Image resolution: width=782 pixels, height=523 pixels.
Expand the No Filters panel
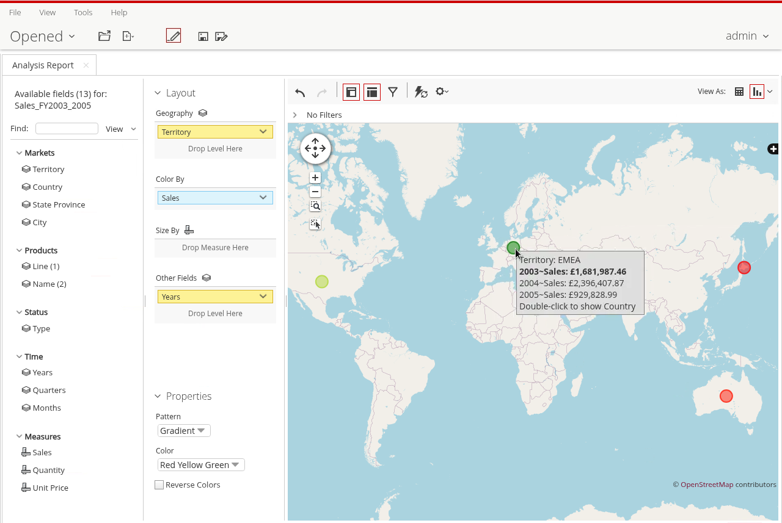coord(295,115)
